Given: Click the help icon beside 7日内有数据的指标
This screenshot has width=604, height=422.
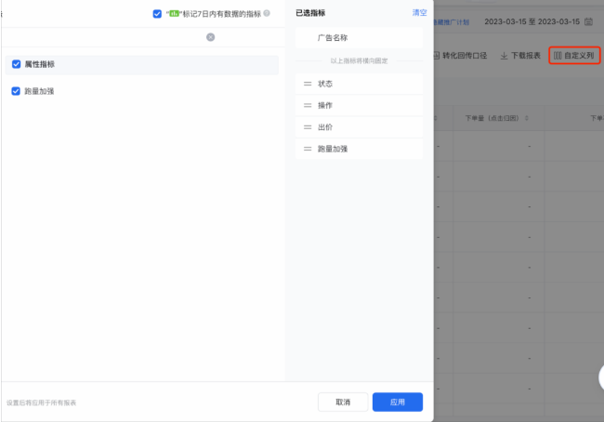Looking at the screenshot, I should coord(267,13).
